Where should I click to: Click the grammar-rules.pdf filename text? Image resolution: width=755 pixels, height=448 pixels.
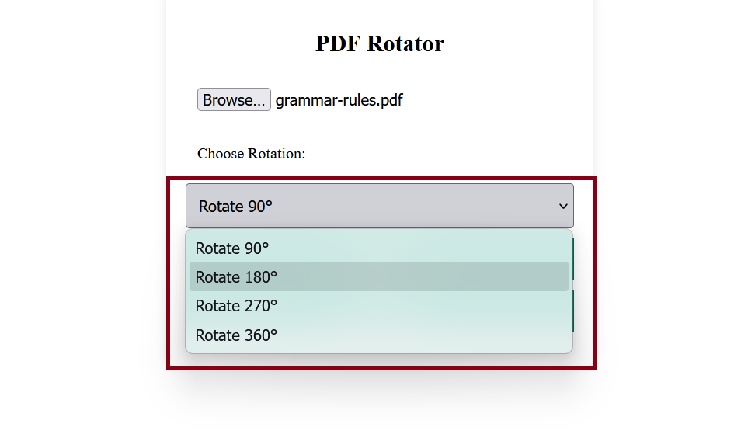(x=338, y=99)
